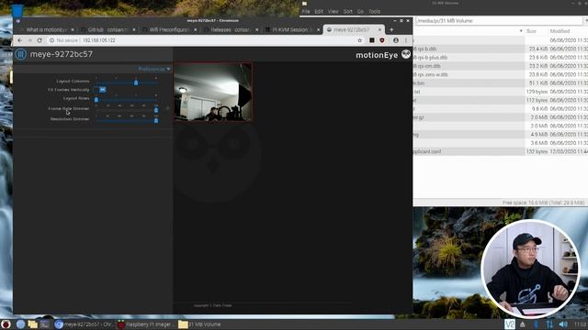Open Sort menu in file manager
Viewport: 588px width, 330px height.
pos(347,12)
